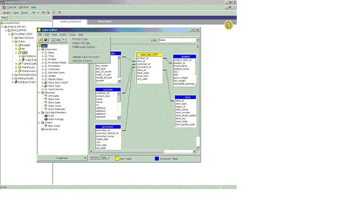
Task: Open the Cube selection dropdown showing Sales
Action: [197, 40]
